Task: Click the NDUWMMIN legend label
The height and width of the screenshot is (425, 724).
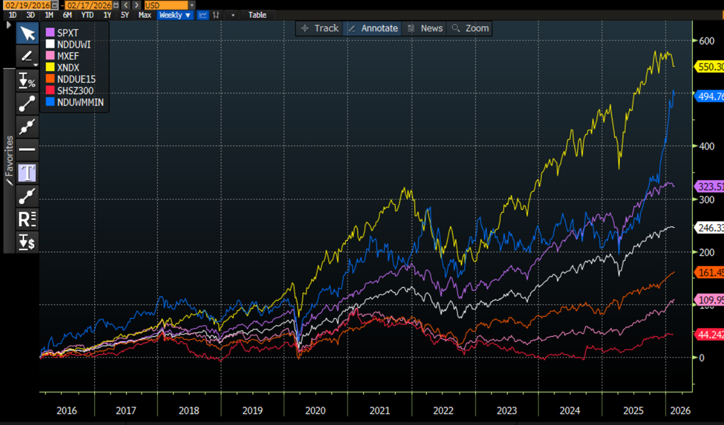Action: 80,102
